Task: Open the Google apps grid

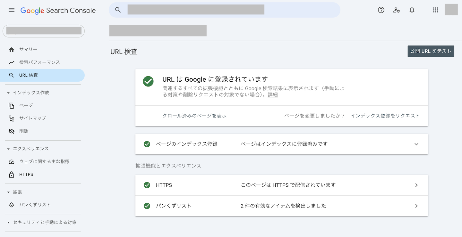Action: point(435,10)
